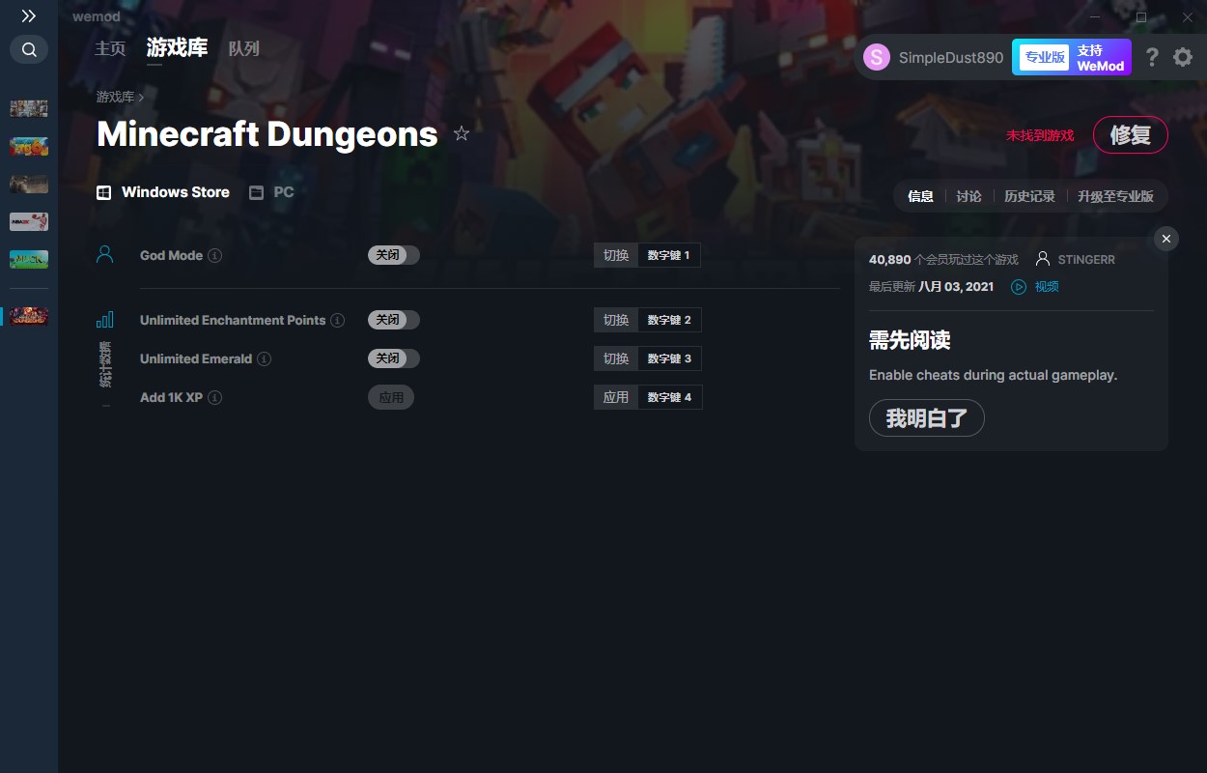Select the Minecraft Dungeons thumbnail in sidebar
The image size is (1207, 773).
tap(29, 316)
